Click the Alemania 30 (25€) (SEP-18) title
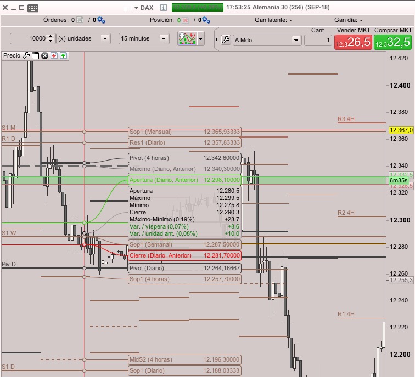The width and height of the screenshot is (415, 377). pos(291,7)
